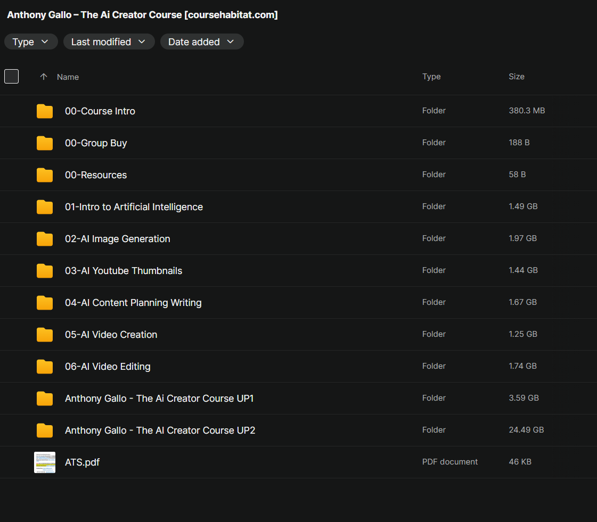Open 06-AI Video Editing folder name
Viewport: 597px width, 522px height.
coord(108,367)
